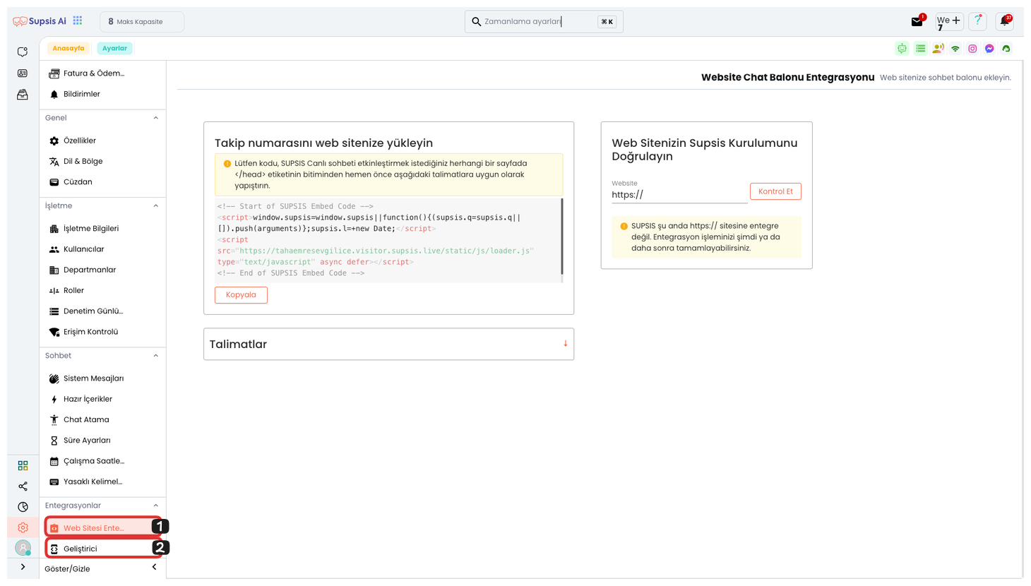Open the help question mark icon
Viewport: 1031px width, 586px height.
pos(977,21)
